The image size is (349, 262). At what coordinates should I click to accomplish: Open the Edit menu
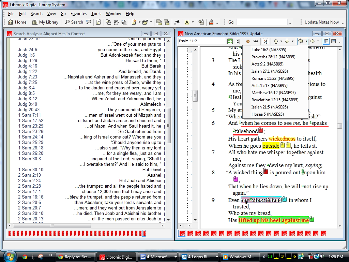click(22, 14)
